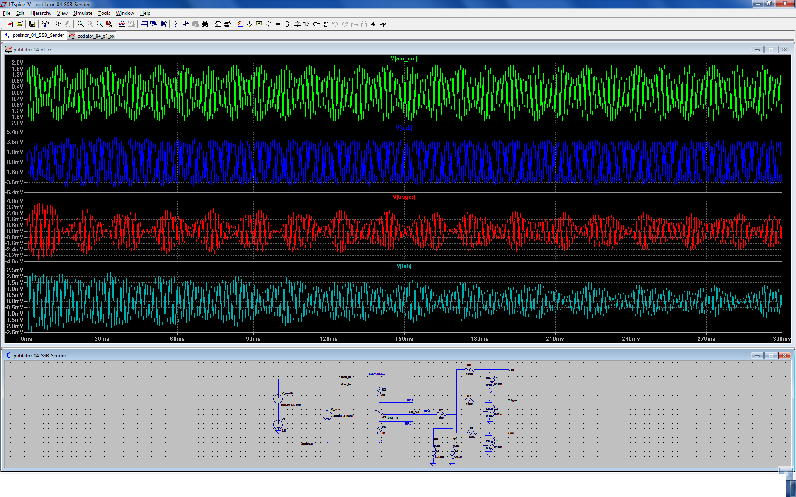Click the 150ms time axis label
The image size is (796, 497).
pyautogui.click(x=404, y=339)
